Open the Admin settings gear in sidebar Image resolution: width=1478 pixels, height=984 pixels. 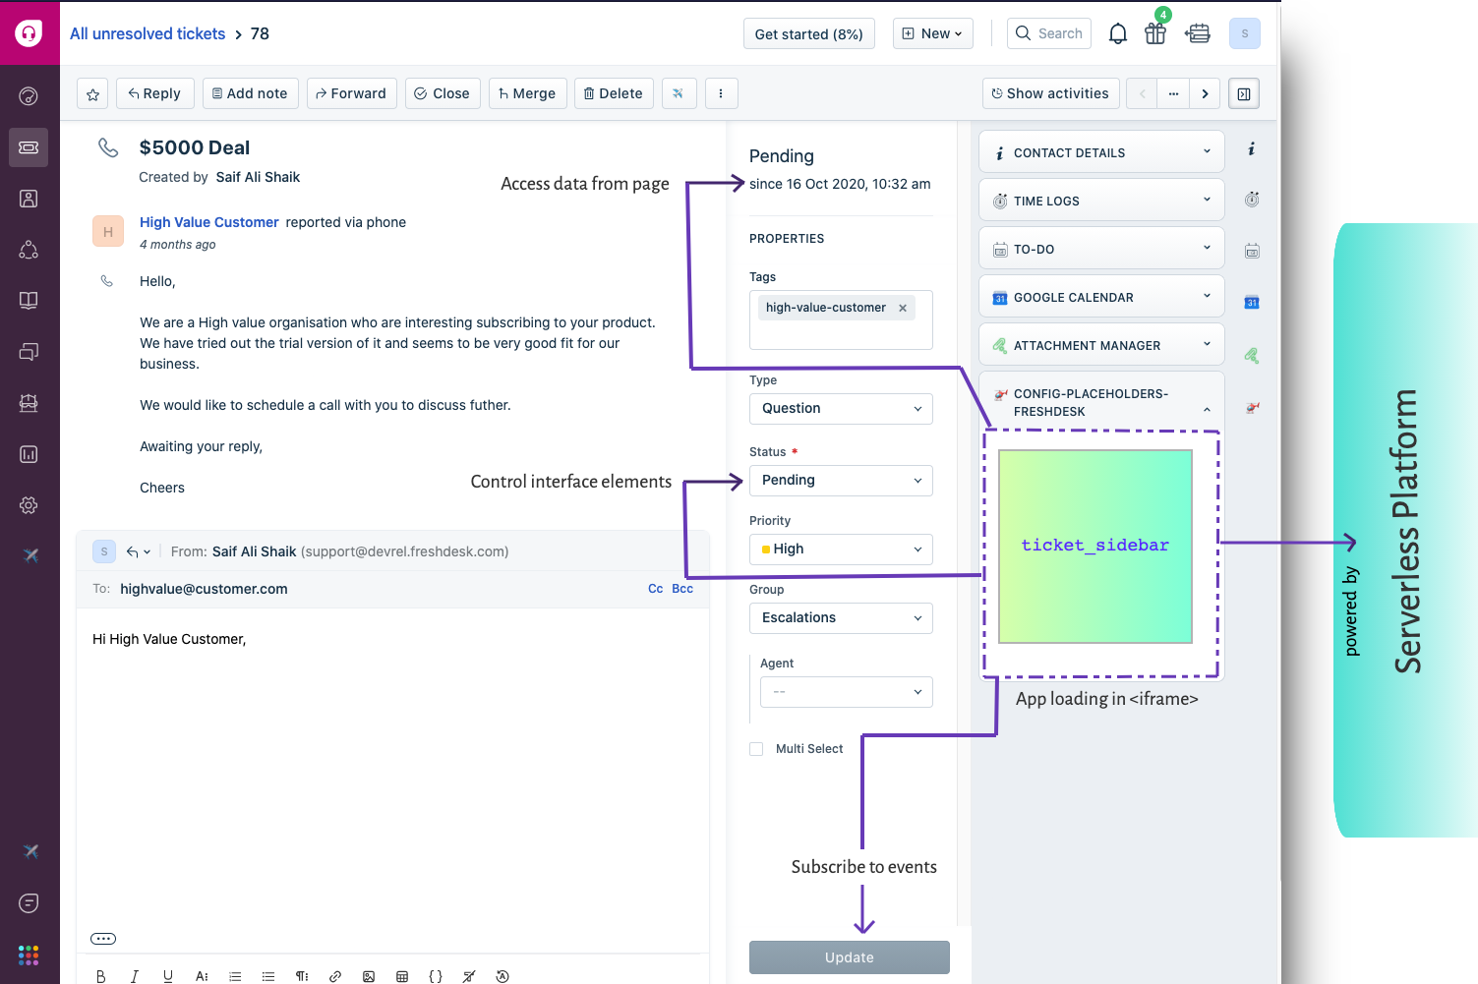[x=29, y=504]
